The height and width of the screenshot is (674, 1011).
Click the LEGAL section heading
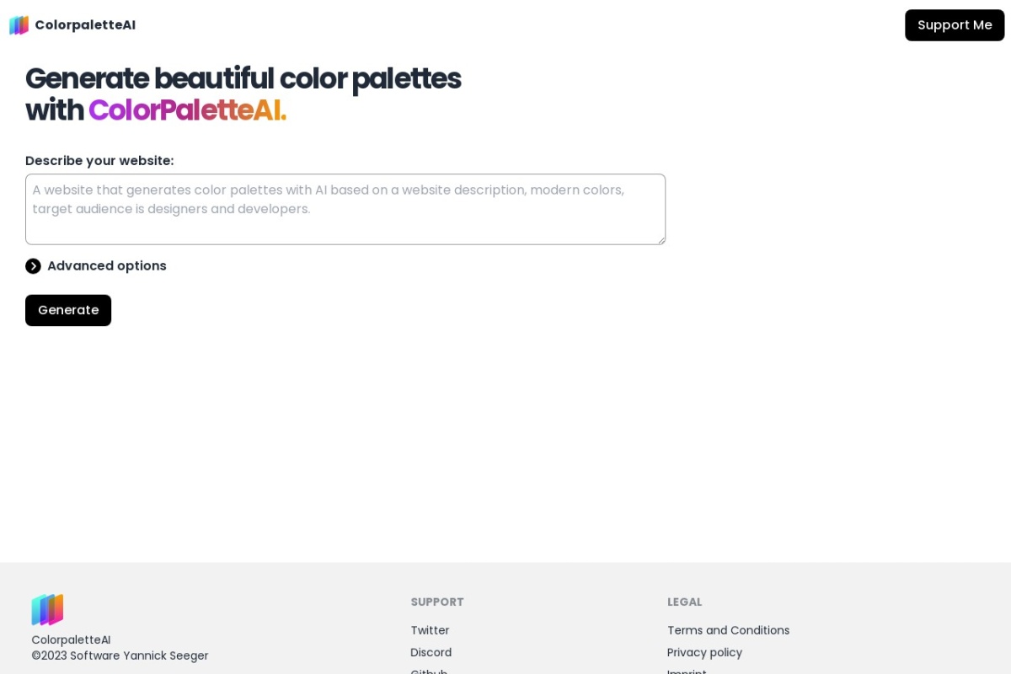(x=684, y=602)
